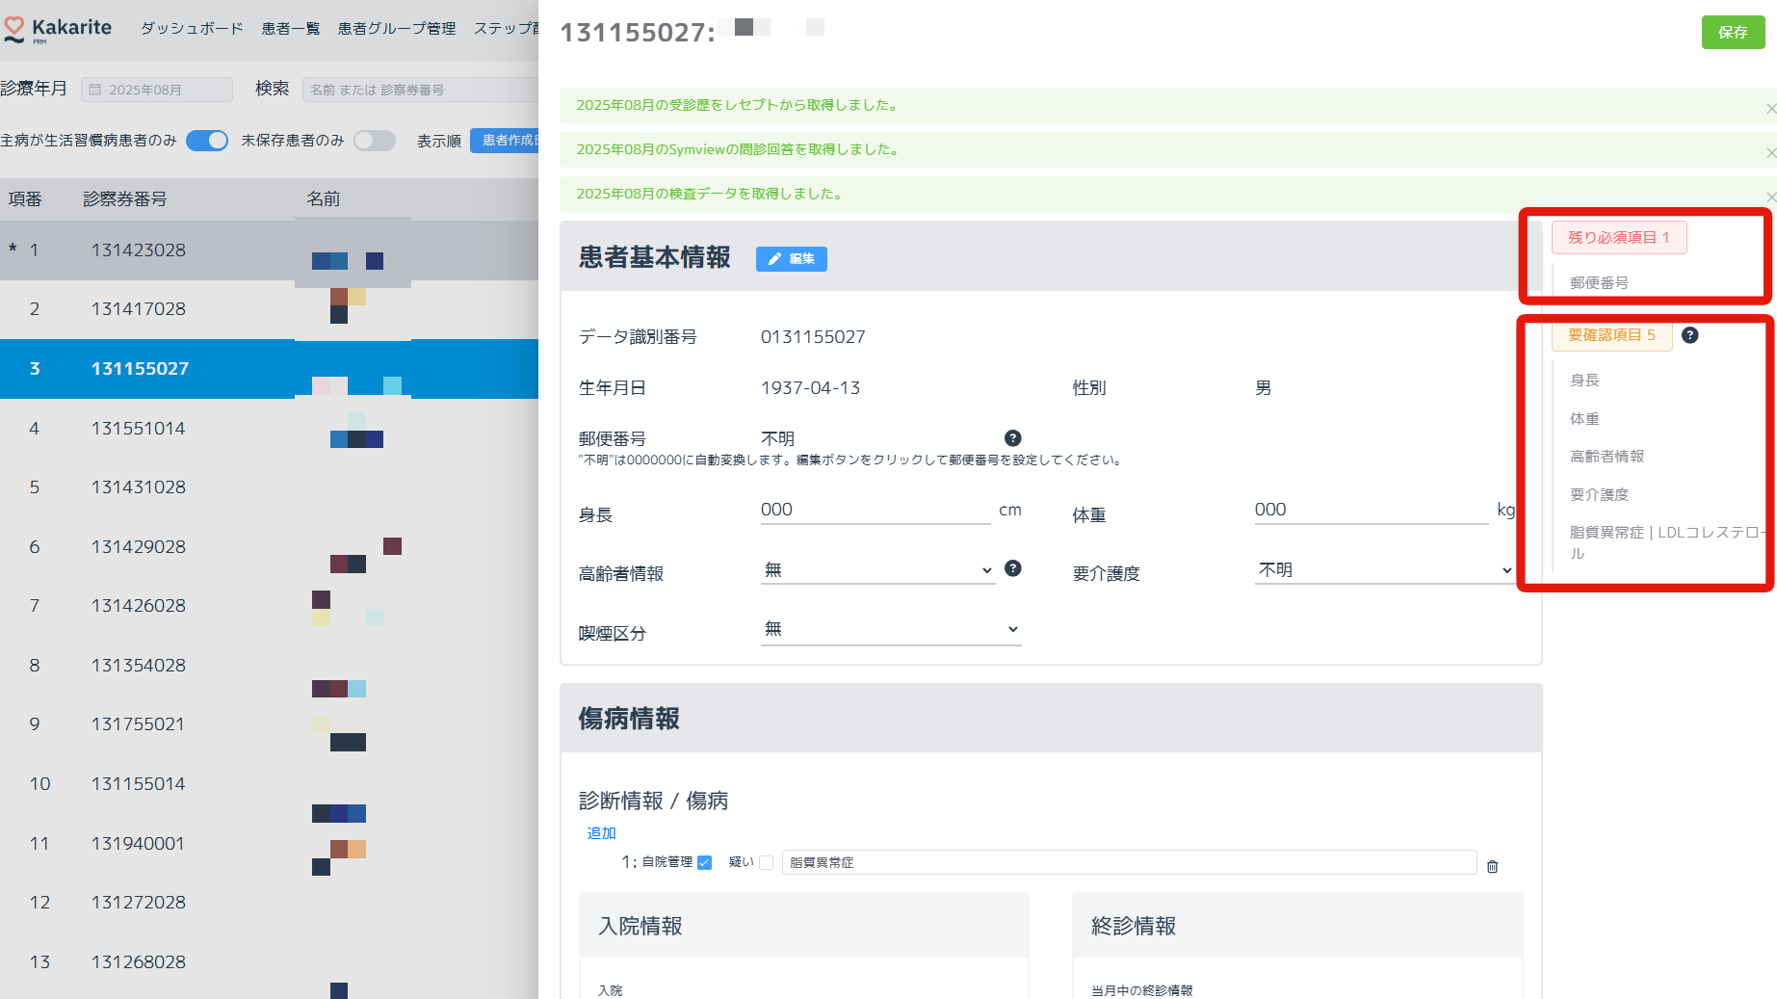The width and height of the screenshot is (1777, 999).
Task: Click help icon next to 郵便番号
Action: click(x=1012, y=438)
